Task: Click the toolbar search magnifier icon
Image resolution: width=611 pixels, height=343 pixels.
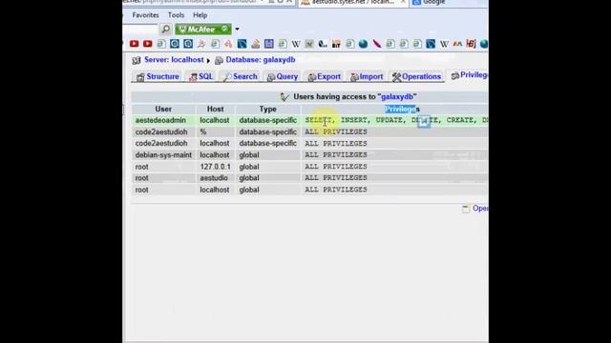Action: point(165,30)
